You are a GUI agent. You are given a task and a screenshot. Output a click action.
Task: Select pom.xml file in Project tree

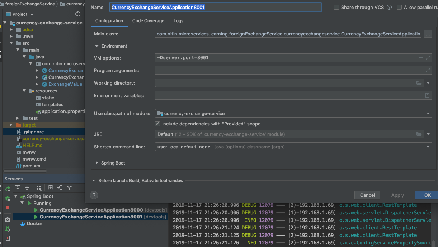(32, 166)
